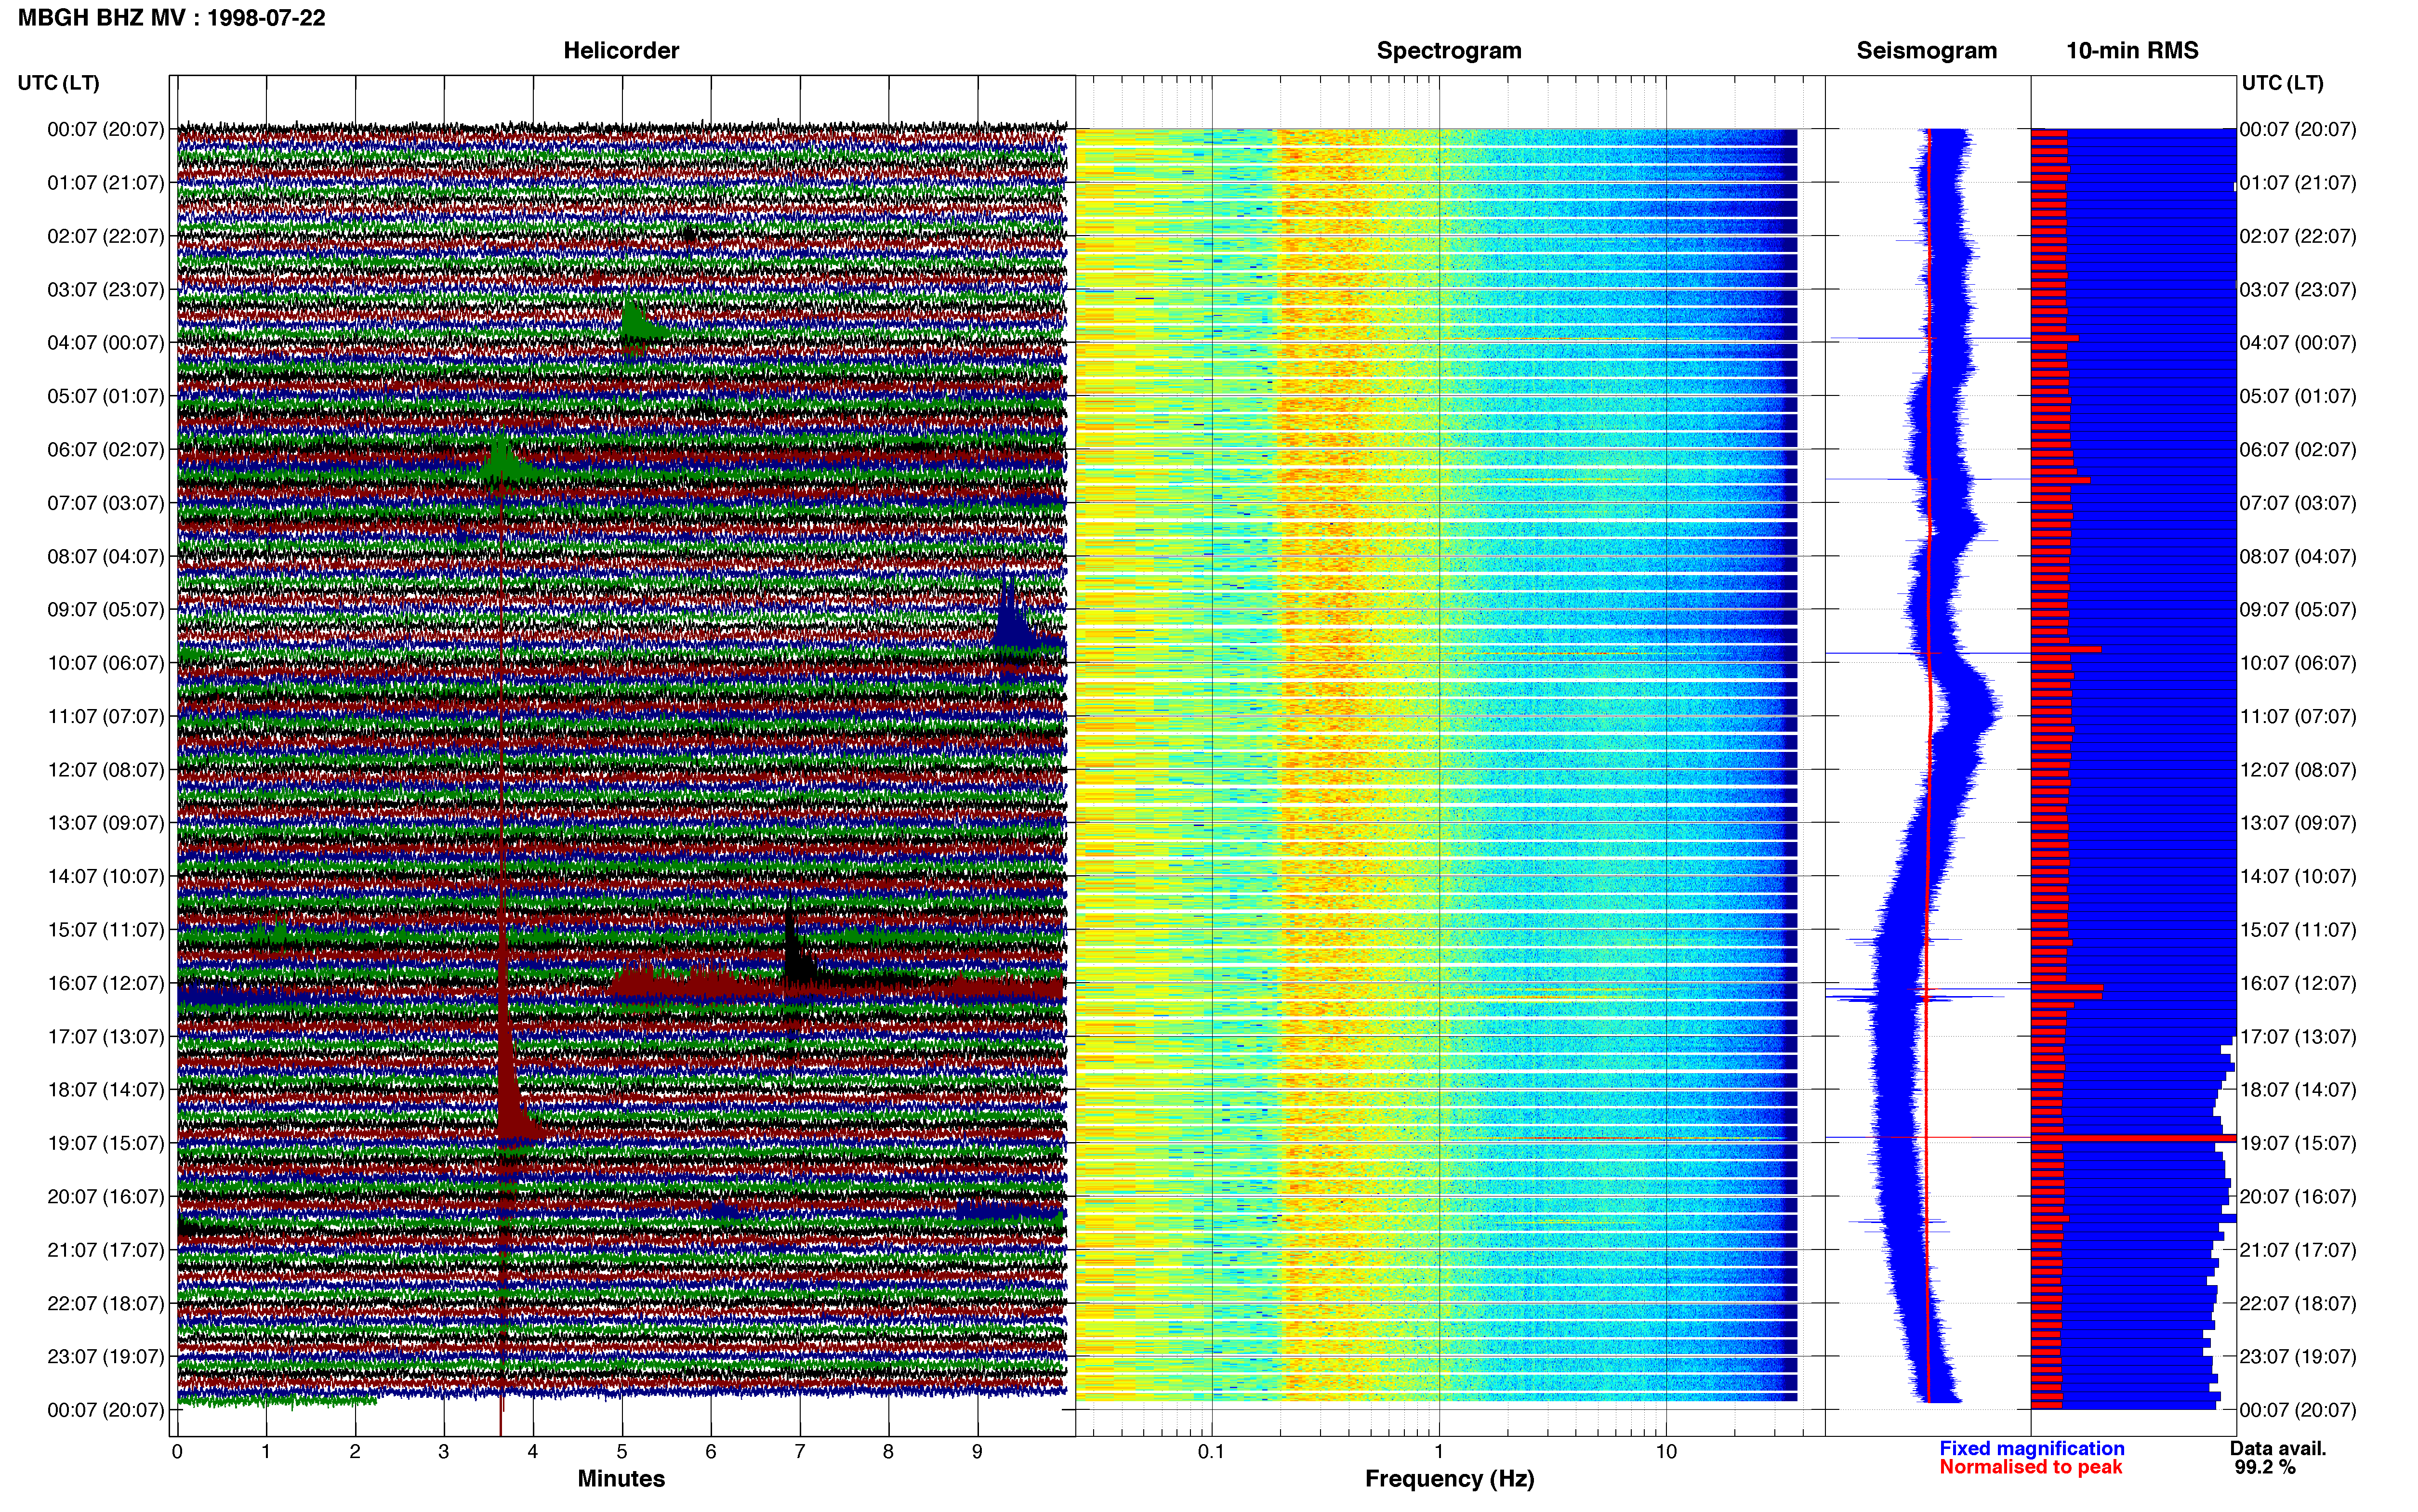Click the helicorder minute tick '0'
This screenshot has width=2418, height=1512.
pos(177,1452)
